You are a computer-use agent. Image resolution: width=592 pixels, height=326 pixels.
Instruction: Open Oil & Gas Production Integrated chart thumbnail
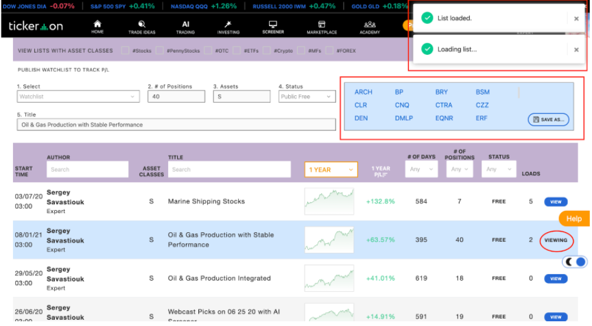point(329,278)
